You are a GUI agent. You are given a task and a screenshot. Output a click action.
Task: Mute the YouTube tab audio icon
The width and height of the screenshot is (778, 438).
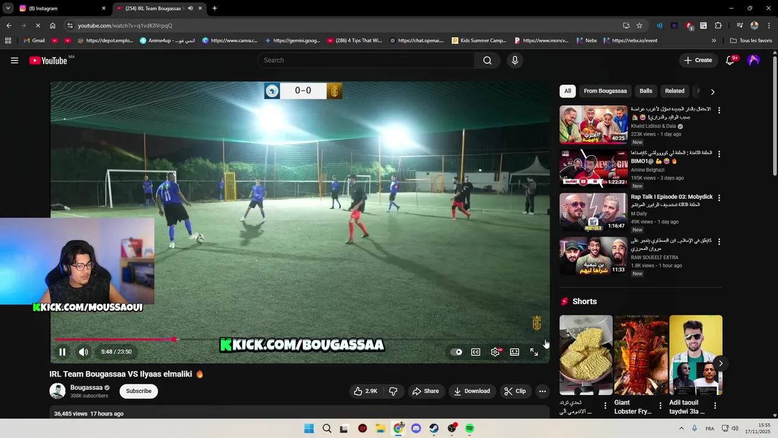click(x=190, y=9)
